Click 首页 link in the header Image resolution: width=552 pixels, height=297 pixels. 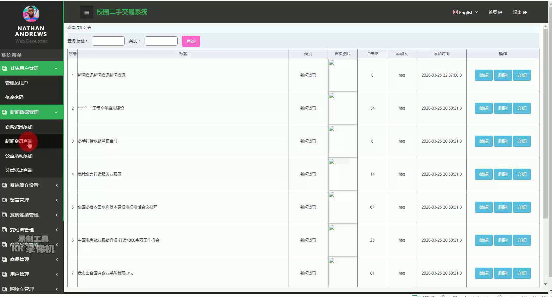495,12
